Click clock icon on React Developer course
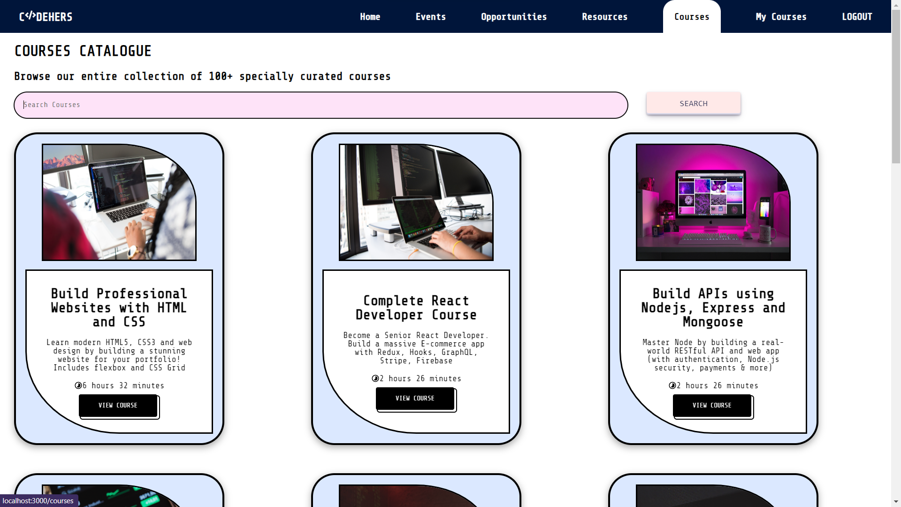This screenshot has width=901, height=507. point(375,378)
